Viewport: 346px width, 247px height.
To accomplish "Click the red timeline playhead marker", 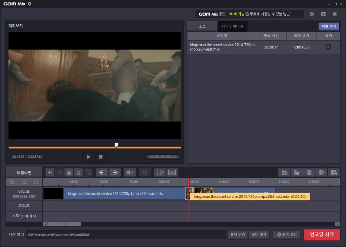I will (188, 182).
